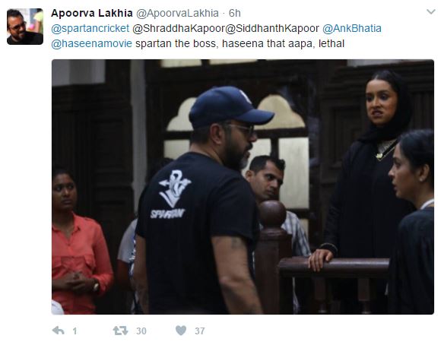Screen dimensions: 444x345
Task: Open the Apoorva Lakhia display name
Action: (92, 13)
